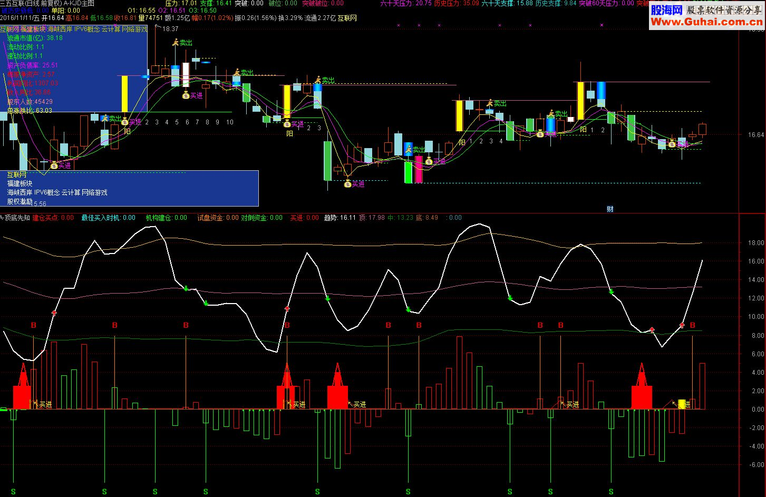Click the high price 高16.84
The image size is (766, 497).
pos(77,18)
